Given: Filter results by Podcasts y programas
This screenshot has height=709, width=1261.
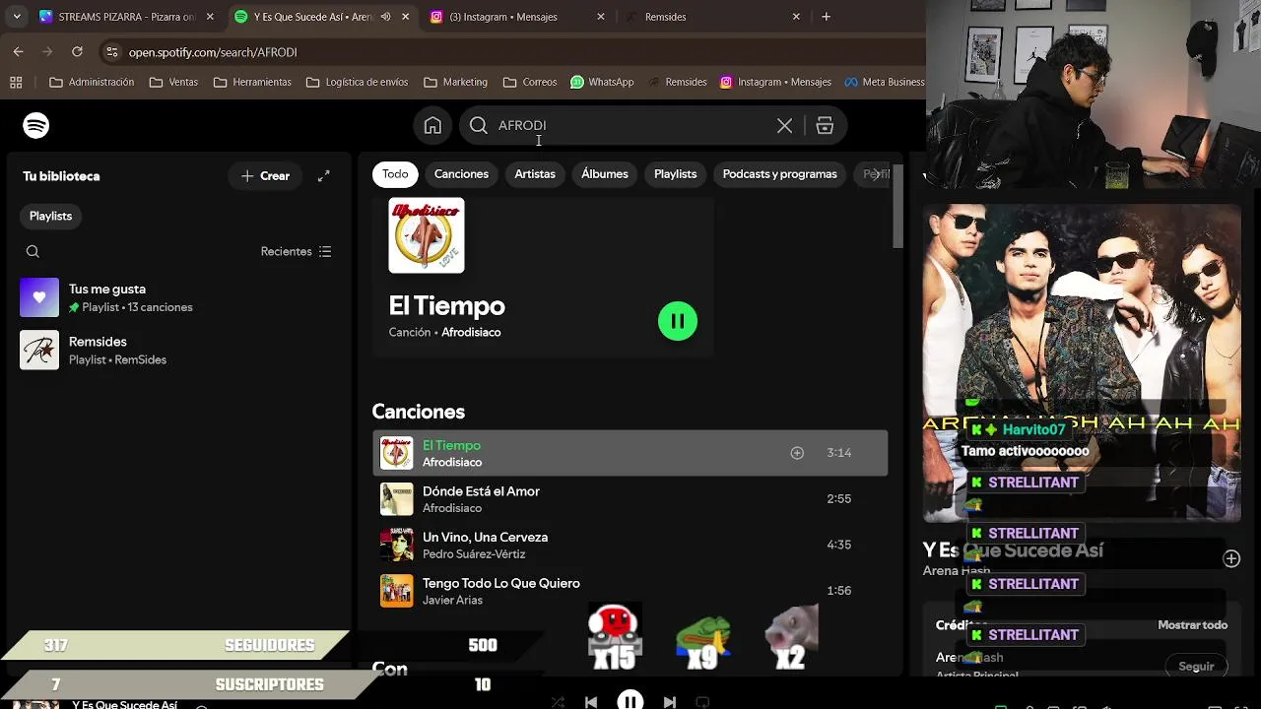Looking at the screenshot, I should point(779,174).
